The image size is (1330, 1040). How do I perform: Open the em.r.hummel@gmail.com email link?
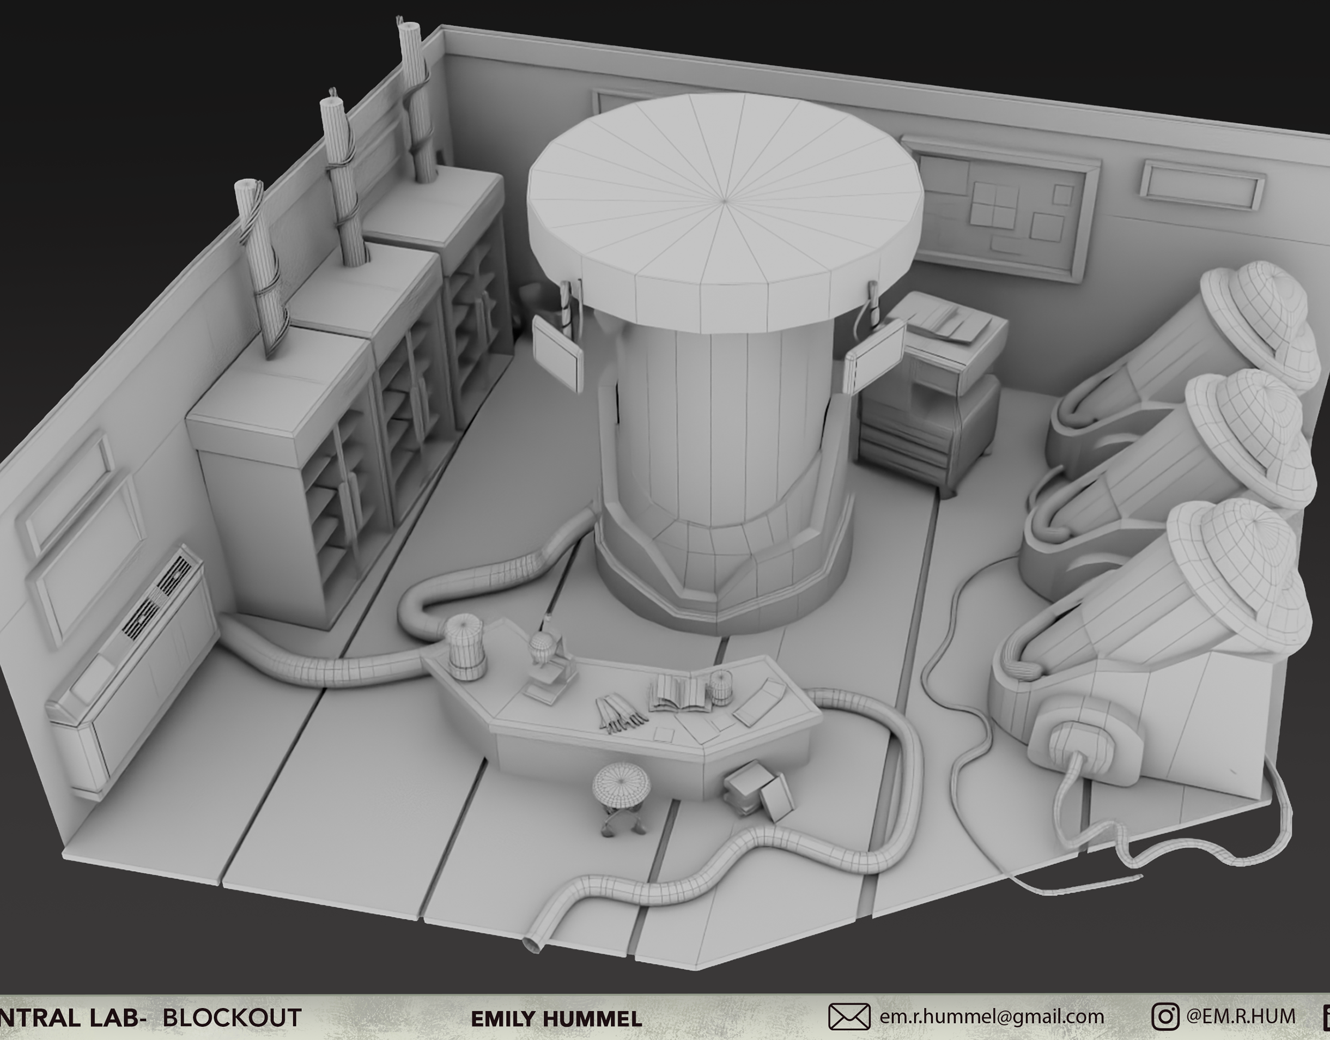[x=992, y=1017]
